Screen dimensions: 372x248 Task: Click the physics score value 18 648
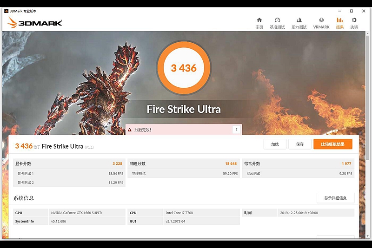click(231, 163)
